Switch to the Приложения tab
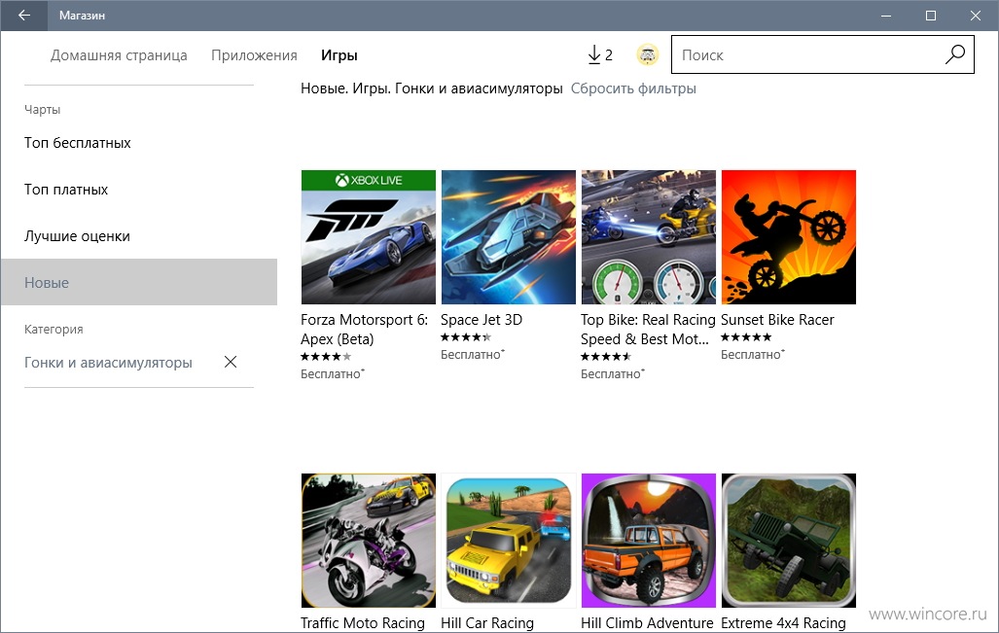This screenshot has height=633, width=999. (254, 55)
